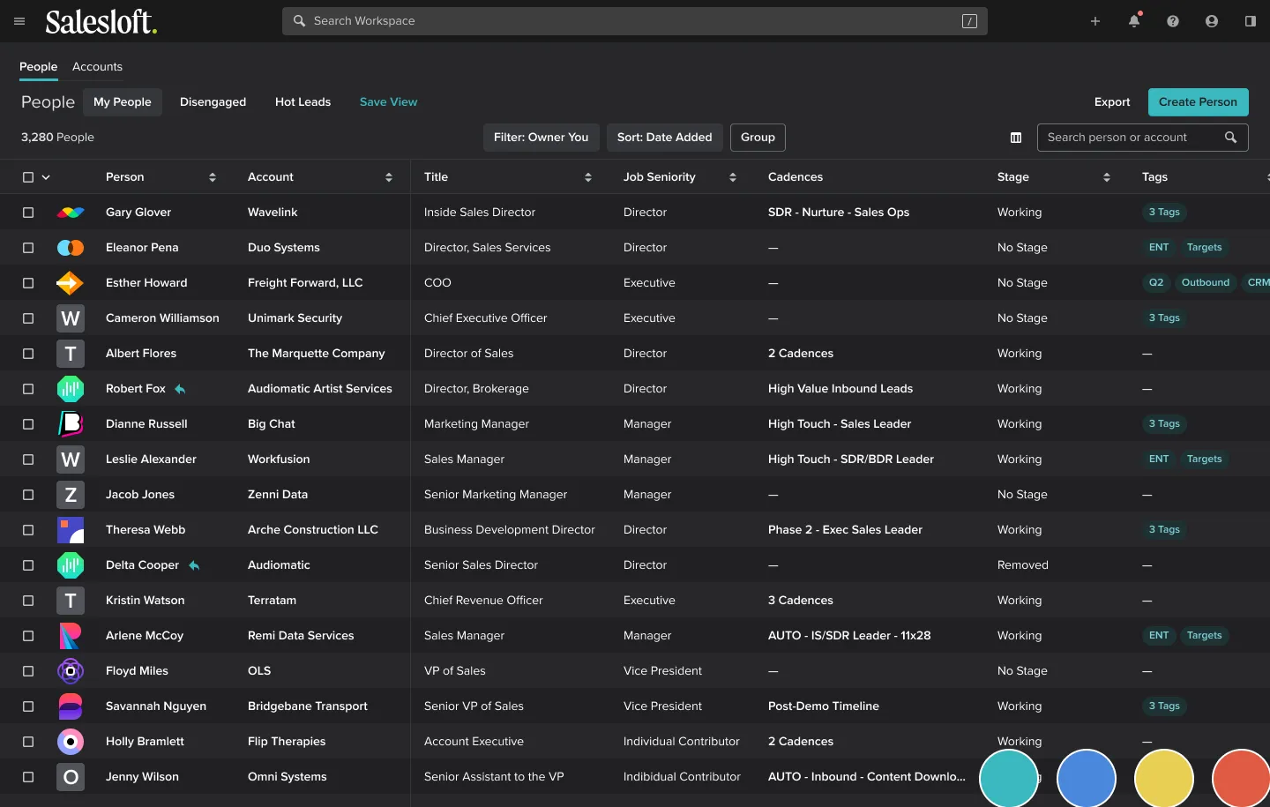
Task: Click the plus icon in top bar
Action: tap(1095, 21)
